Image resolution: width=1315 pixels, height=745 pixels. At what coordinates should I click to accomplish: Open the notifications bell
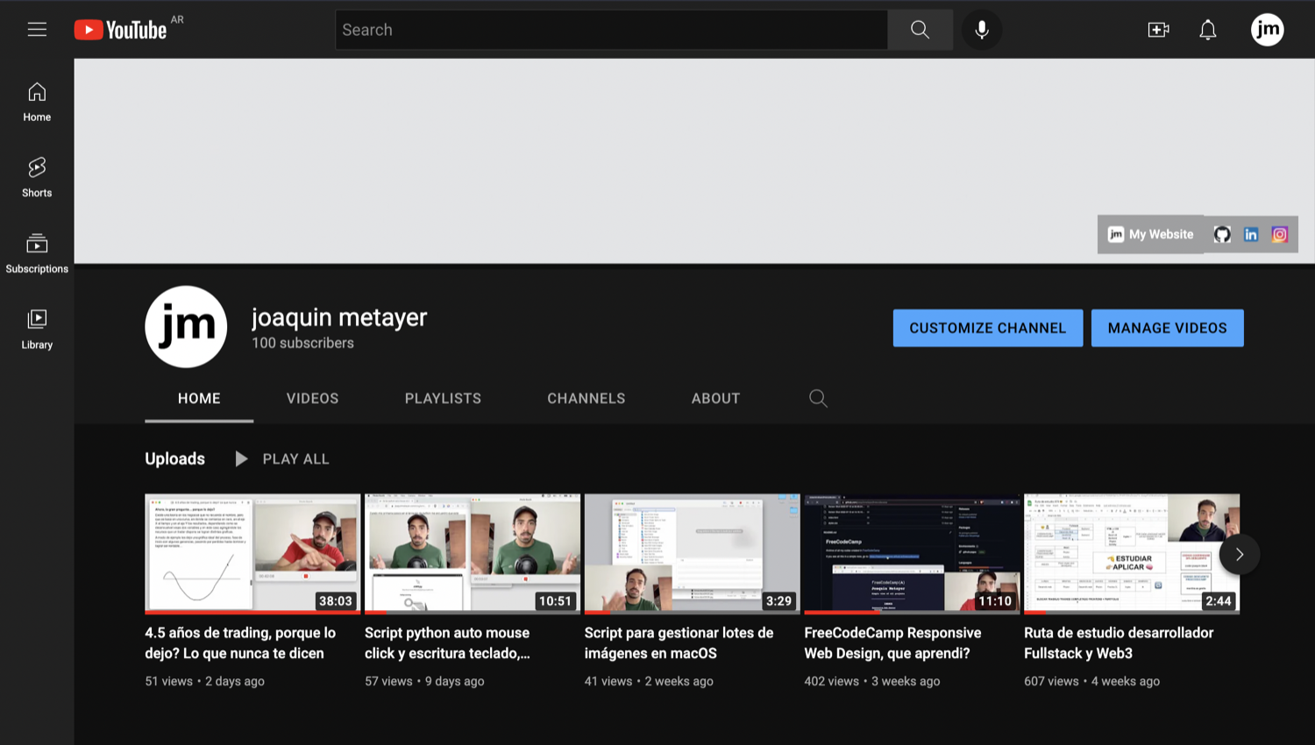1208,30
